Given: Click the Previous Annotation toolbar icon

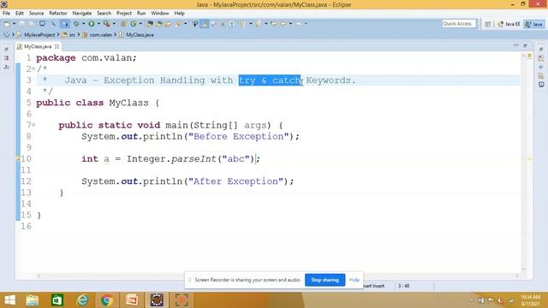Looking at the screenshot, I should (259, 24).
